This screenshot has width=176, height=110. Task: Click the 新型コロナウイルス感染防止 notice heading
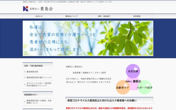pyautogui.click(x=109, y=100)
